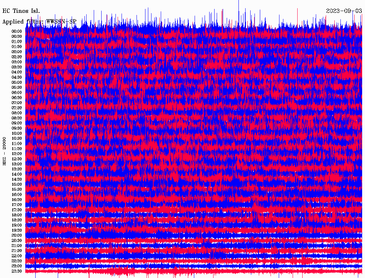Screen dimensions: 365x278
Task: Select the 11:00 time row label
Action: click(17, 144)
